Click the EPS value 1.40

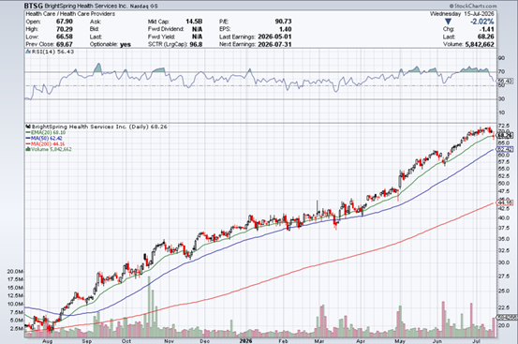point(286,29)
